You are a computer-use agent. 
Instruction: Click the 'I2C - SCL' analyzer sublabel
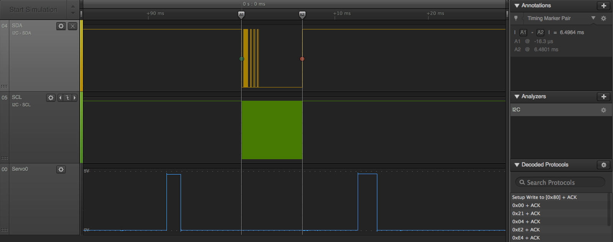click(21, 105)
